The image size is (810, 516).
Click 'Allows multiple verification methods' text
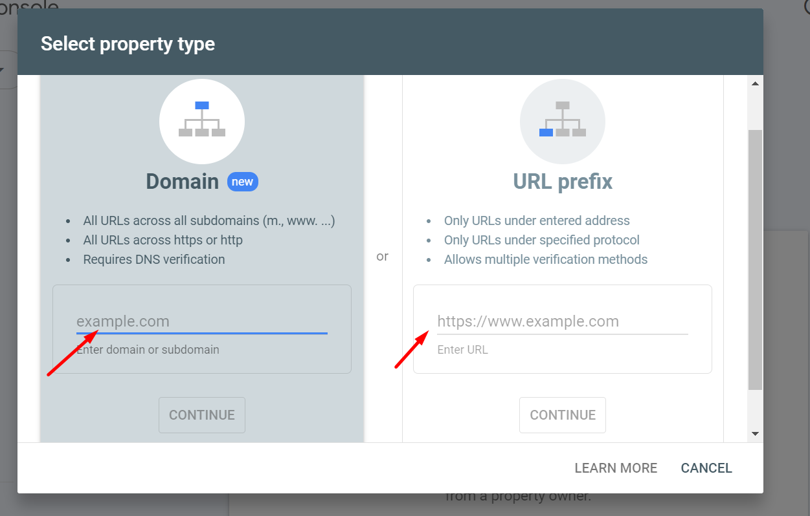[x=546, y=259]
